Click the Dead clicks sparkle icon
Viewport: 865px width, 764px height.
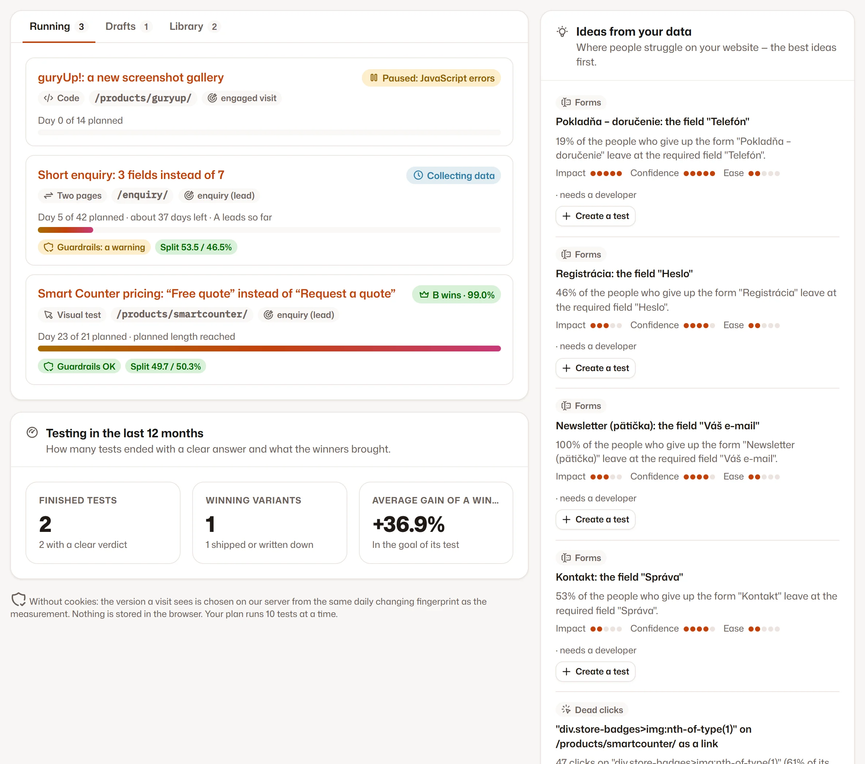(x=566, y=709)
